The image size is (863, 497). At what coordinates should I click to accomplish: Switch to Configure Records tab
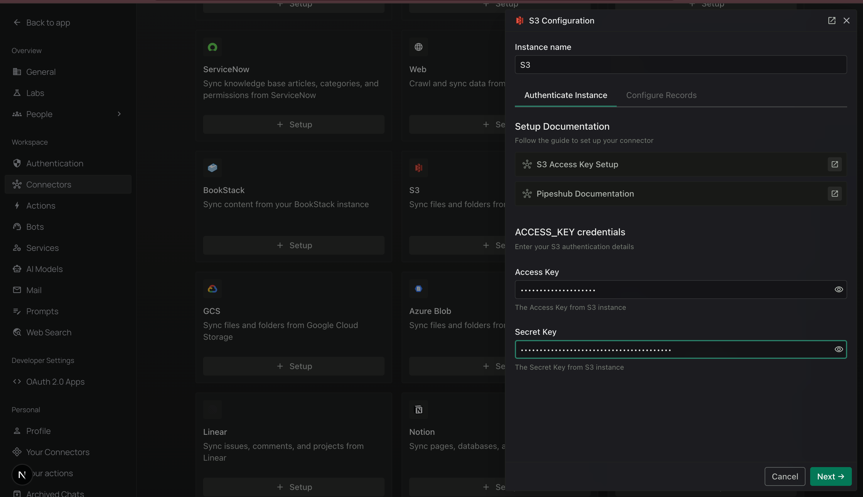pyautogui.click(x=661, y=95)
